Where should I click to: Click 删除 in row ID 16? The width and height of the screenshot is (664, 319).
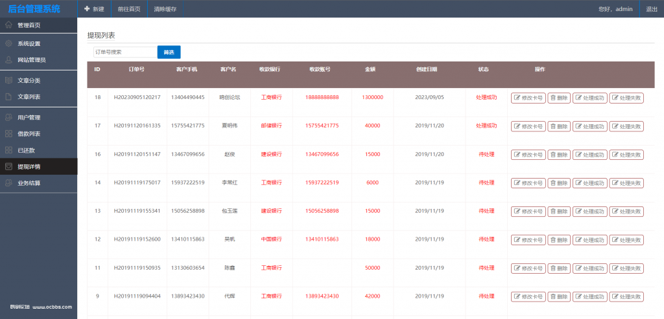pyautogui.click(x=559, y=155)
